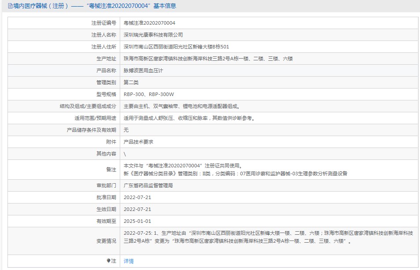Click change record text dated 2022-07-25
The width and height of the screenshot is (420, 270).
(268, 237)
